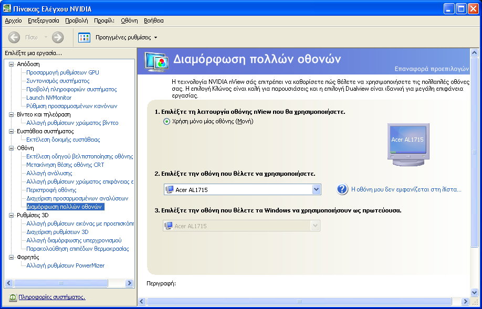Collapse the Βίντεο και τηλεόραση tree group
Viewport: 482px width, 309px height.
[x=12, y=114]
